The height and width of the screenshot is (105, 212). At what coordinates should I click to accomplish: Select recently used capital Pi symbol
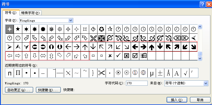pyautogui.click(x=18, y=73)
